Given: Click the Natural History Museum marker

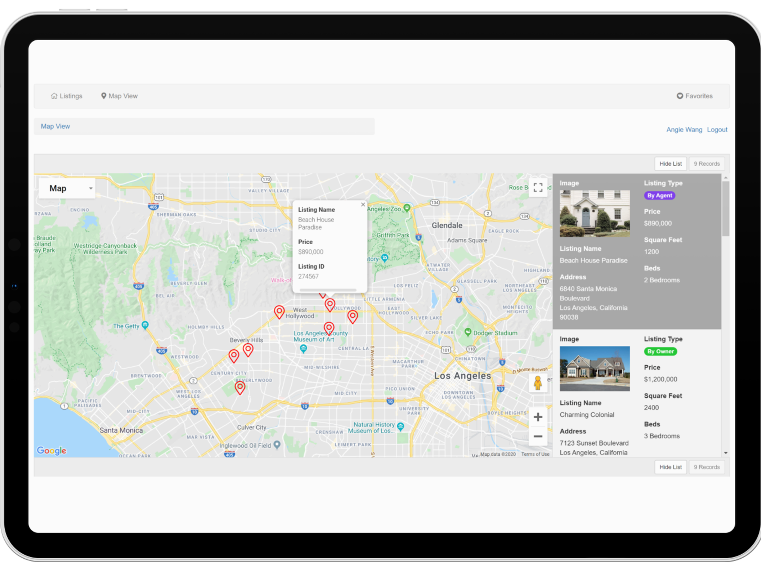Looking at the screenshot, I should coord(400,427).
